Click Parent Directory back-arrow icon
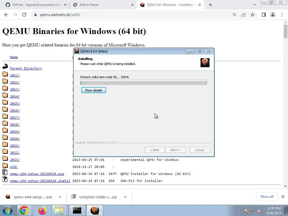The height and width of the screenshot is (216, 288). pos(5,66)
